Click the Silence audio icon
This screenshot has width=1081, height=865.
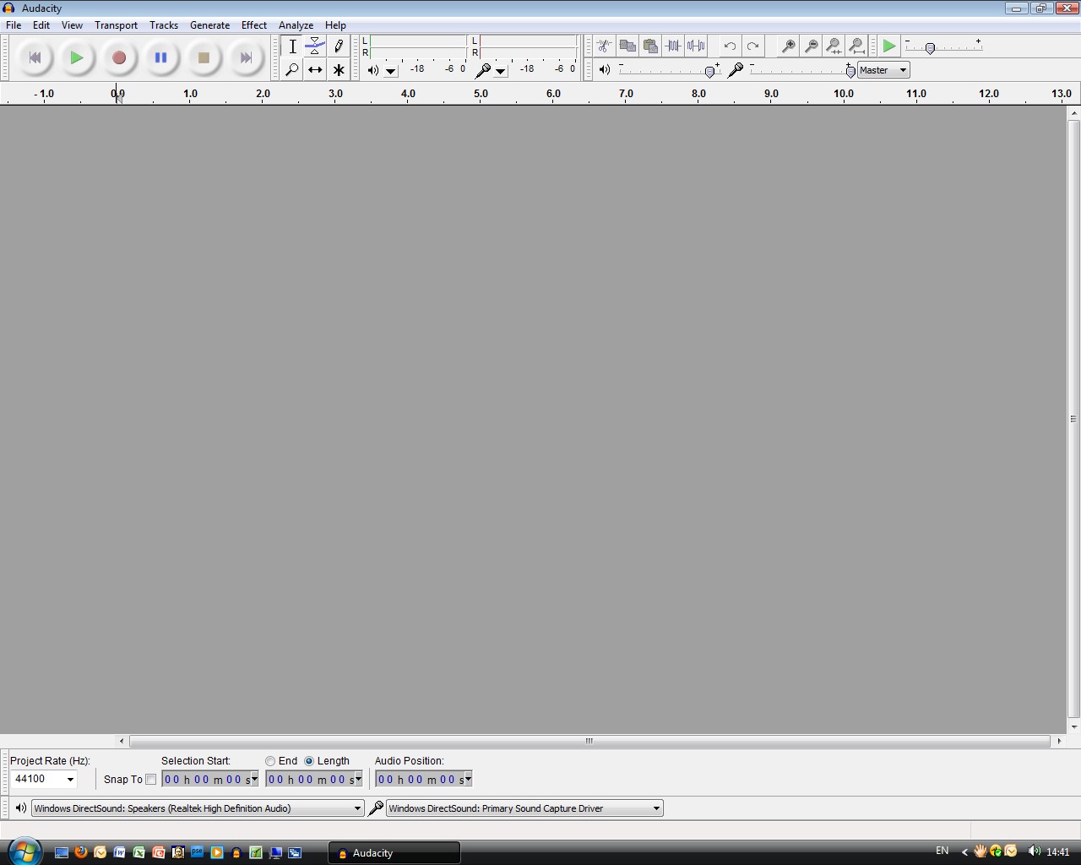[x=696, y=46]
